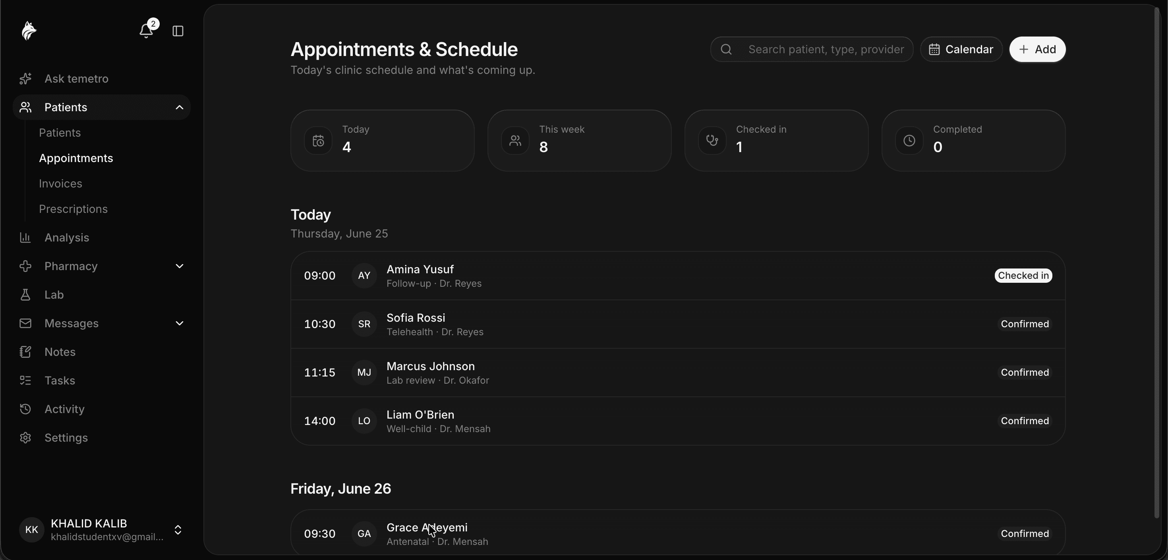Click patient name Marcus Johnson
The height and width of the screenshot is (560, 1168).
pos(430,366)
